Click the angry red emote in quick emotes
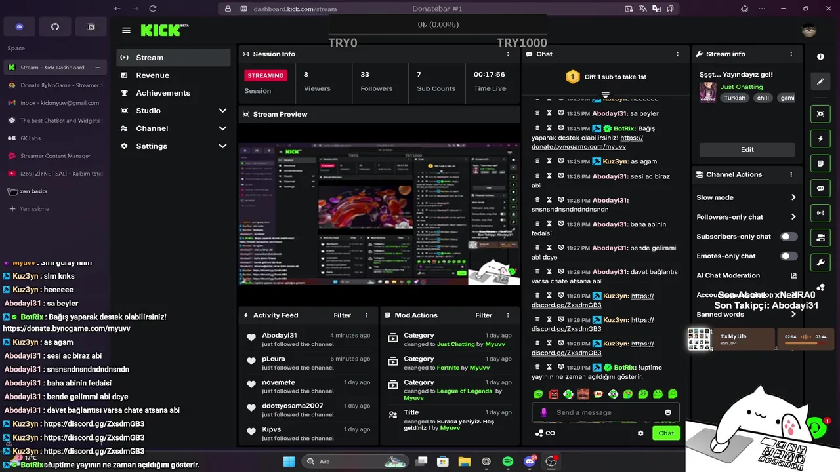The width and height of the screenshot is (840, 472). (553, 394)
